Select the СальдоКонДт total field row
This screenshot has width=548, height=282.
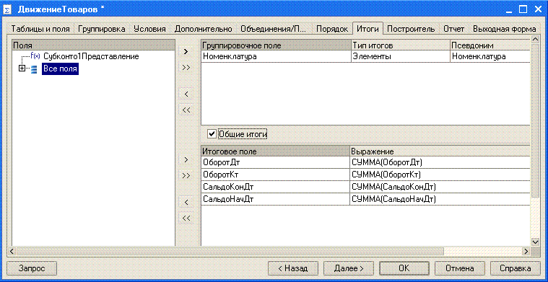275,187
